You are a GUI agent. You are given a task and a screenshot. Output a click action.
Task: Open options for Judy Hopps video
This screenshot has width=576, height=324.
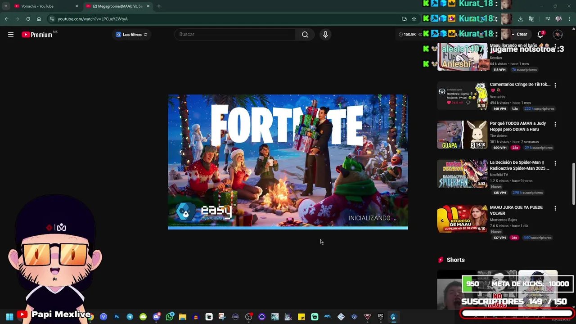tap(555, 124)
